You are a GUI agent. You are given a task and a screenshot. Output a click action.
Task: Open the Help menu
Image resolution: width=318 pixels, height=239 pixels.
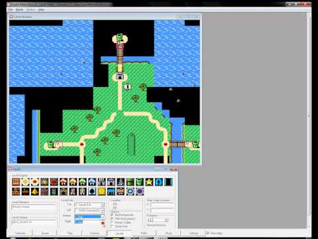click(x=41, y=10)
